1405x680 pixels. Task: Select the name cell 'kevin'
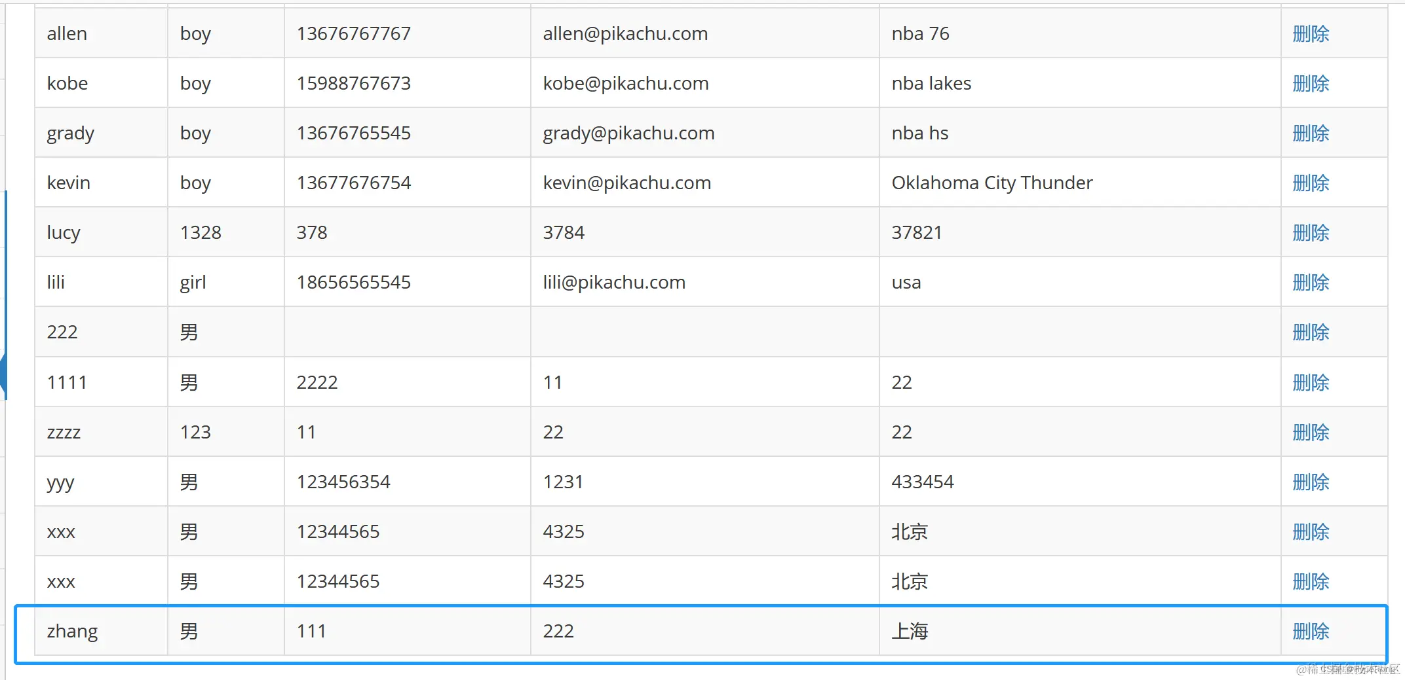[68, 183]
